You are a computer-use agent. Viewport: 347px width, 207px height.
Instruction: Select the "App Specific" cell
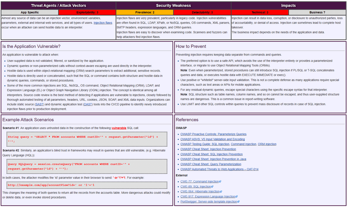pyautogui.click(x=30, y=12)
